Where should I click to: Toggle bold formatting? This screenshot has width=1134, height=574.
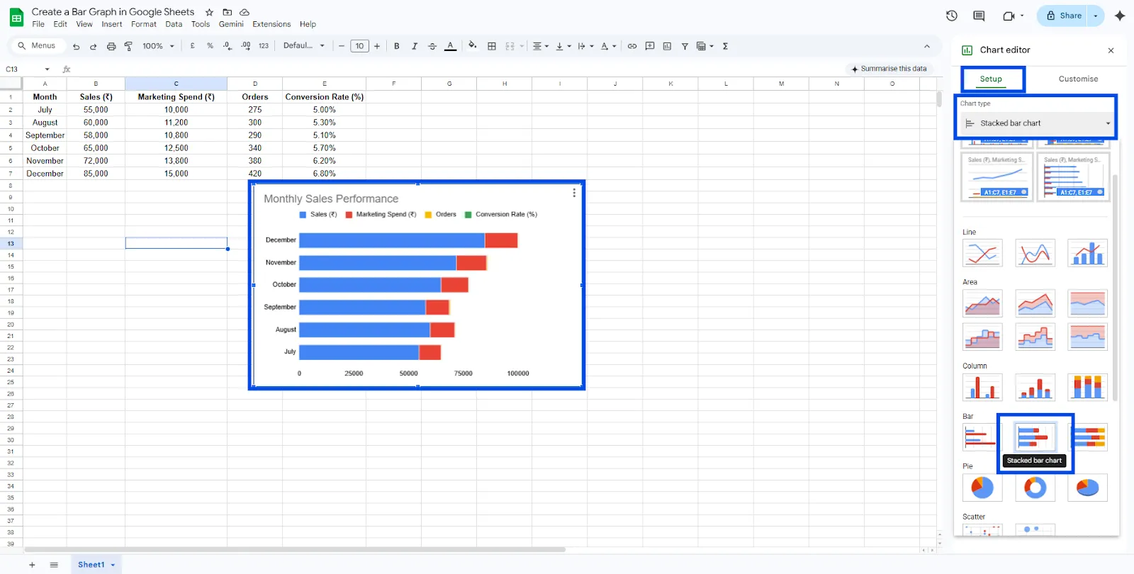pos(397,46)
